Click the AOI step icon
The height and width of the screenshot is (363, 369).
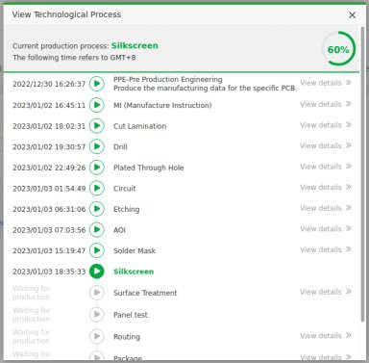[x=97, y=230]
